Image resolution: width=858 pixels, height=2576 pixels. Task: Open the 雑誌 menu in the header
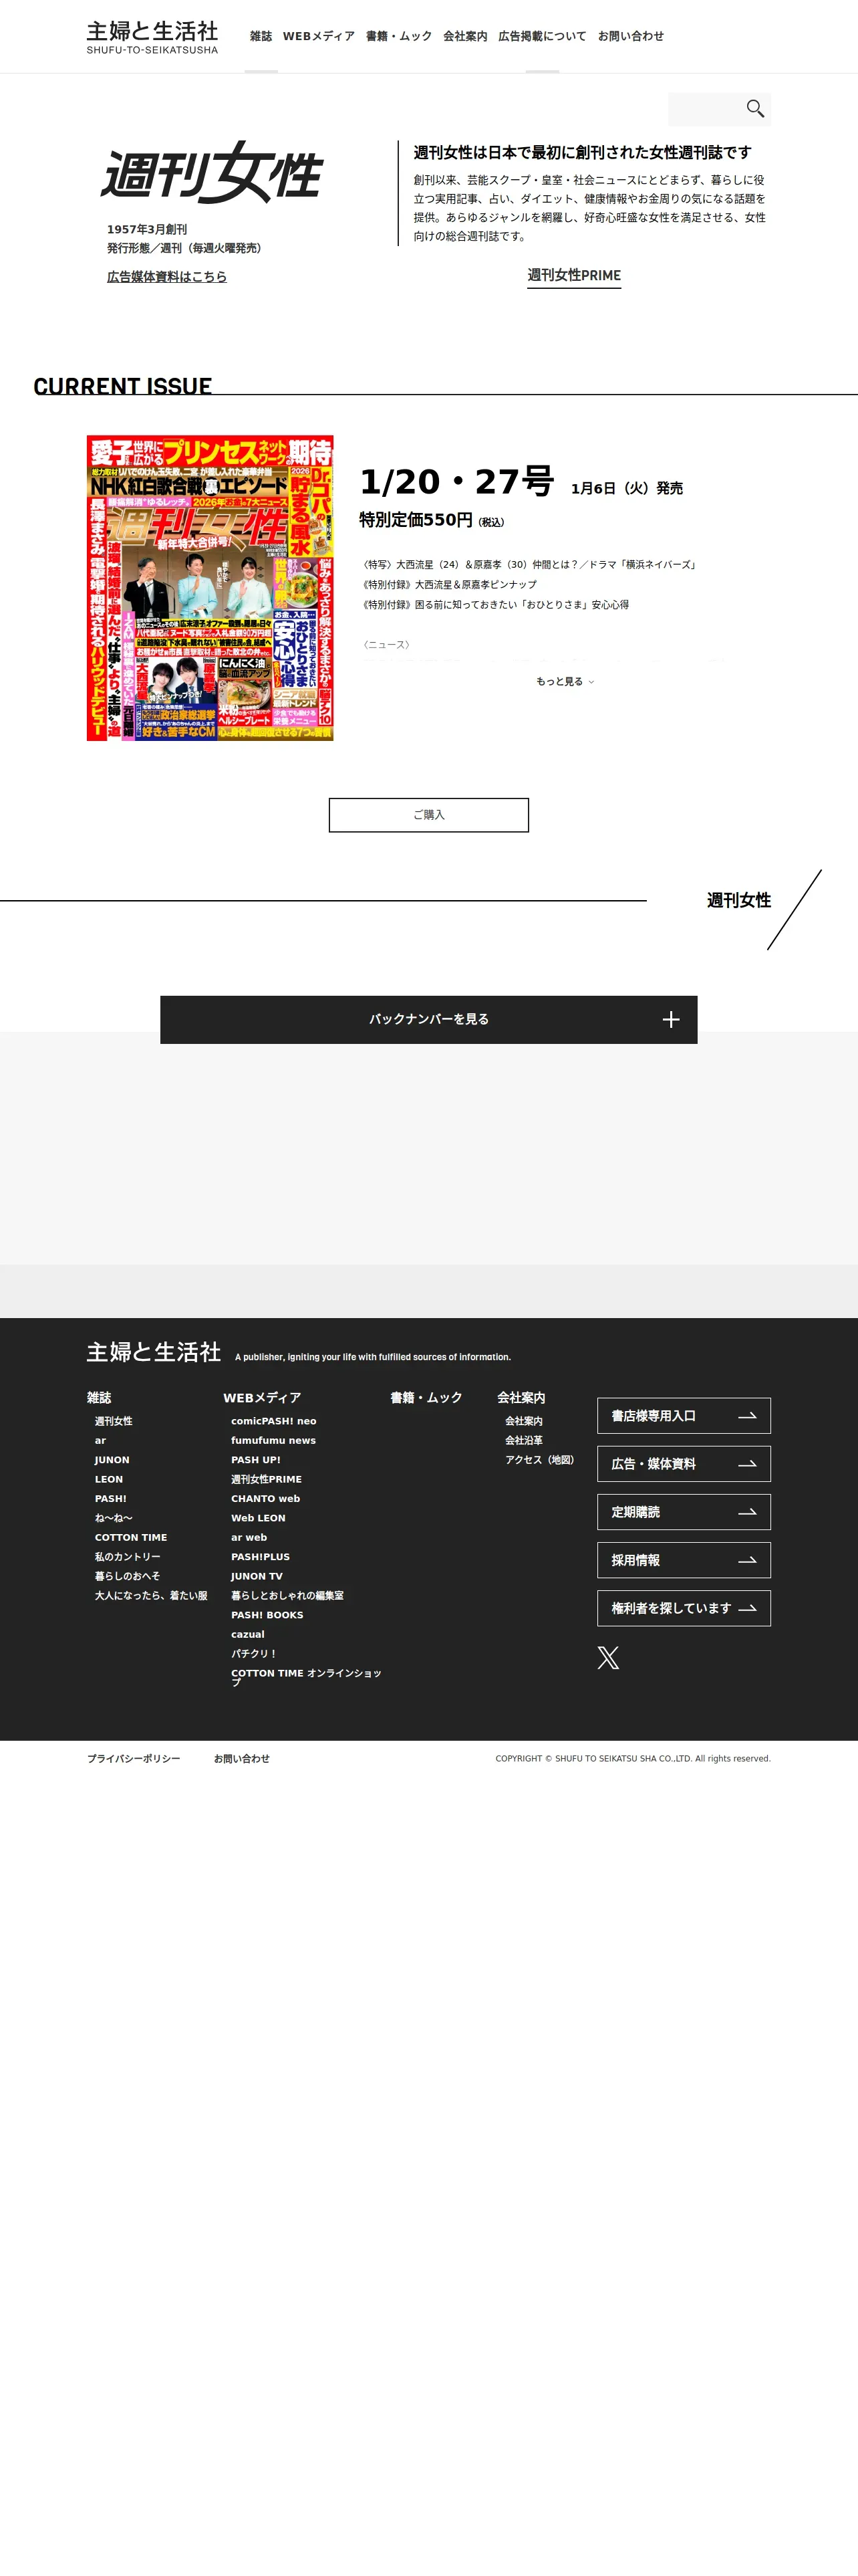261,36
